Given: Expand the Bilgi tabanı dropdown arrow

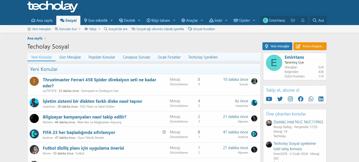Looking at the screenshot, I should pos(174,21).
